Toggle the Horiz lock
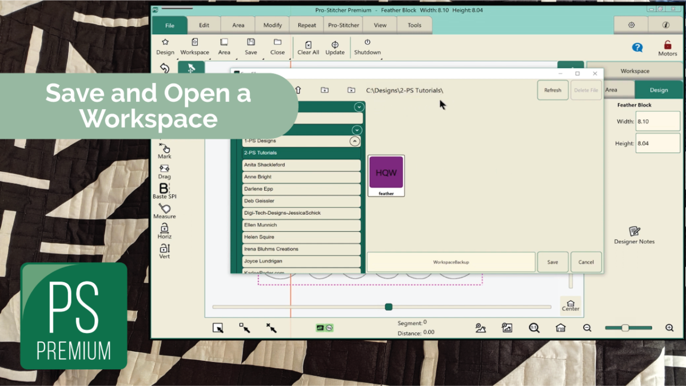The image size is (686, 386). [x=165, y=228]
